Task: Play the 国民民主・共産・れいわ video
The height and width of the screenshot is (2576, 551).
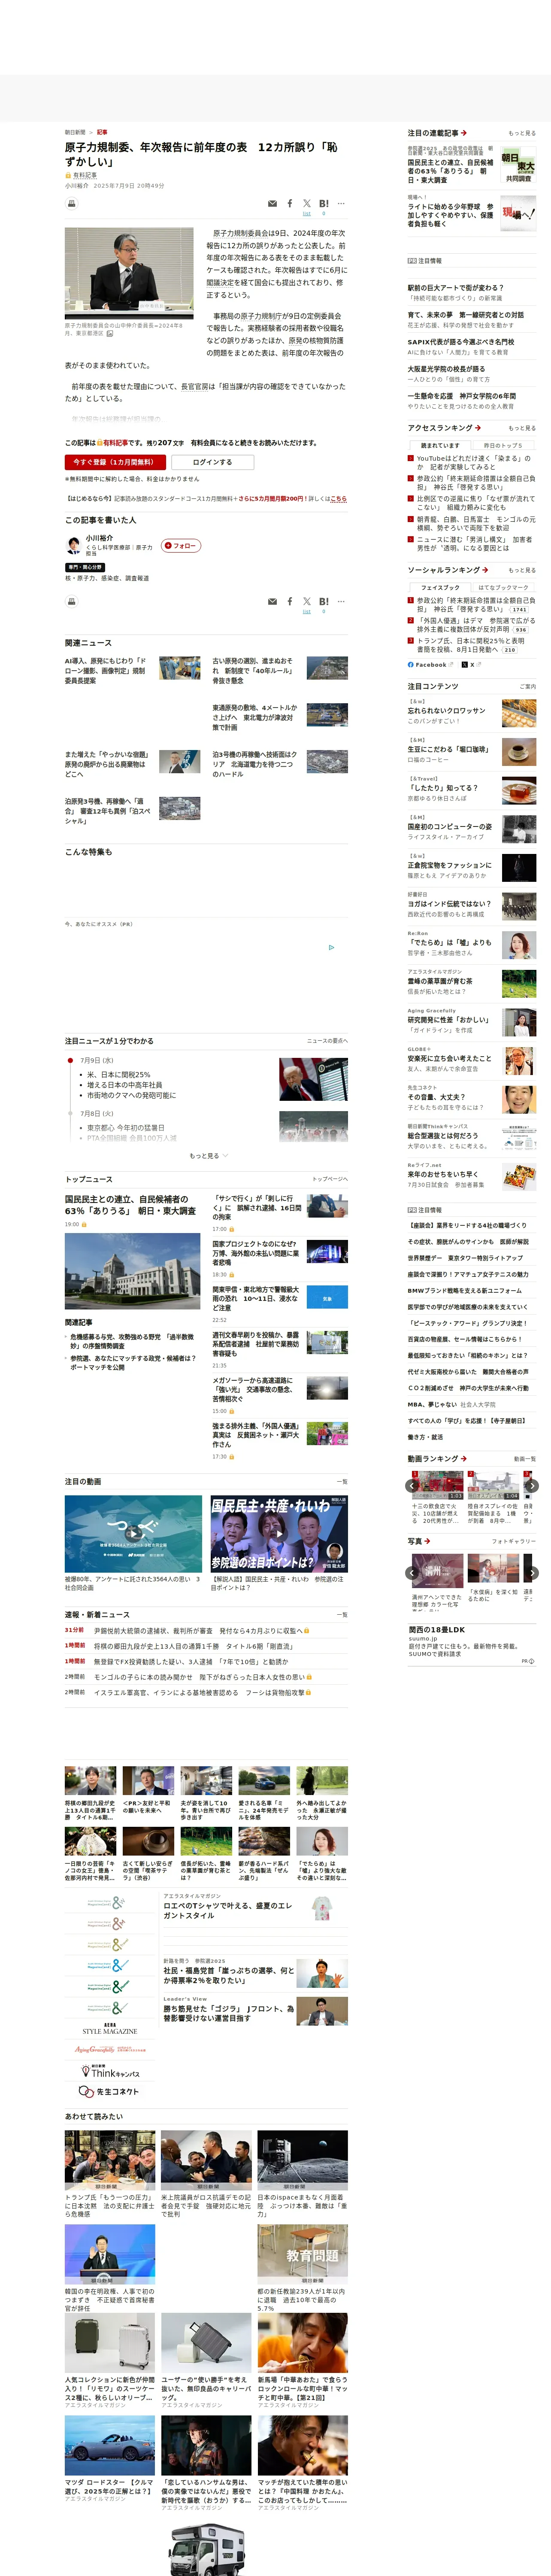Action: pyautogui.click(x=279, y=1533)
